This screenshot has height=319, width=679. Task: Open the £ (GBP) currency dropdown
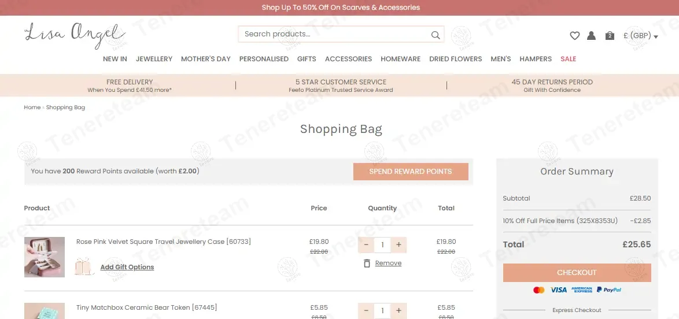point(640,36)
